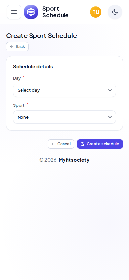Image resolution: width=129 pixels, height=280 pixels.
Task: Go back using the Back button label
Action: [20, 46]
